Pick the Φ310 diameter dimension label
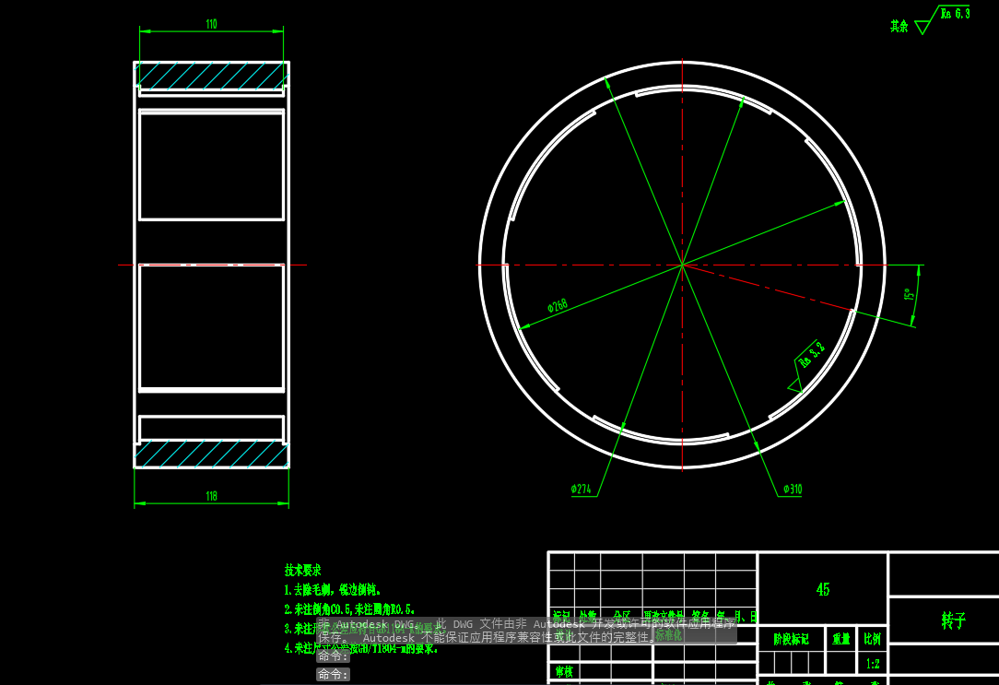999x685 pixels. (793, 490)
